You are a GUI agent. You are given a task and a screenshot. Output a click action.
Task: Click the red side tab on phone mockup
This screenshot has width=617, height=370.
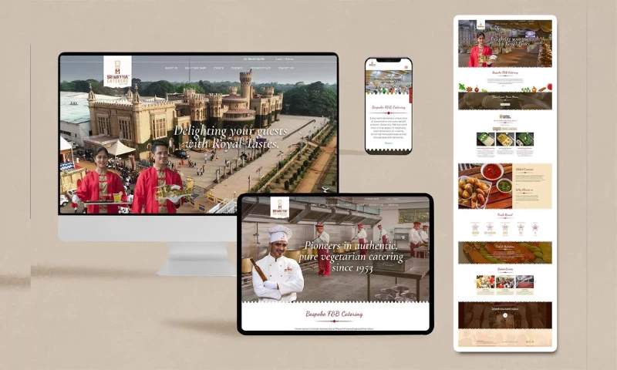pos(410,96)
